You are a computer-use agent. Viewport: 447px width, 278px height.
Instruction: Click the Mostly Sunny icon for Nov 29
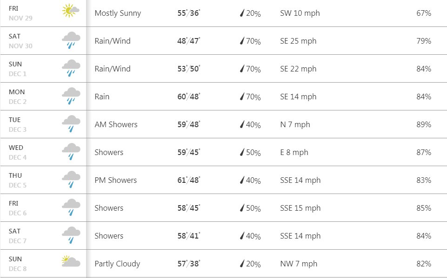[x=71, y=11]
